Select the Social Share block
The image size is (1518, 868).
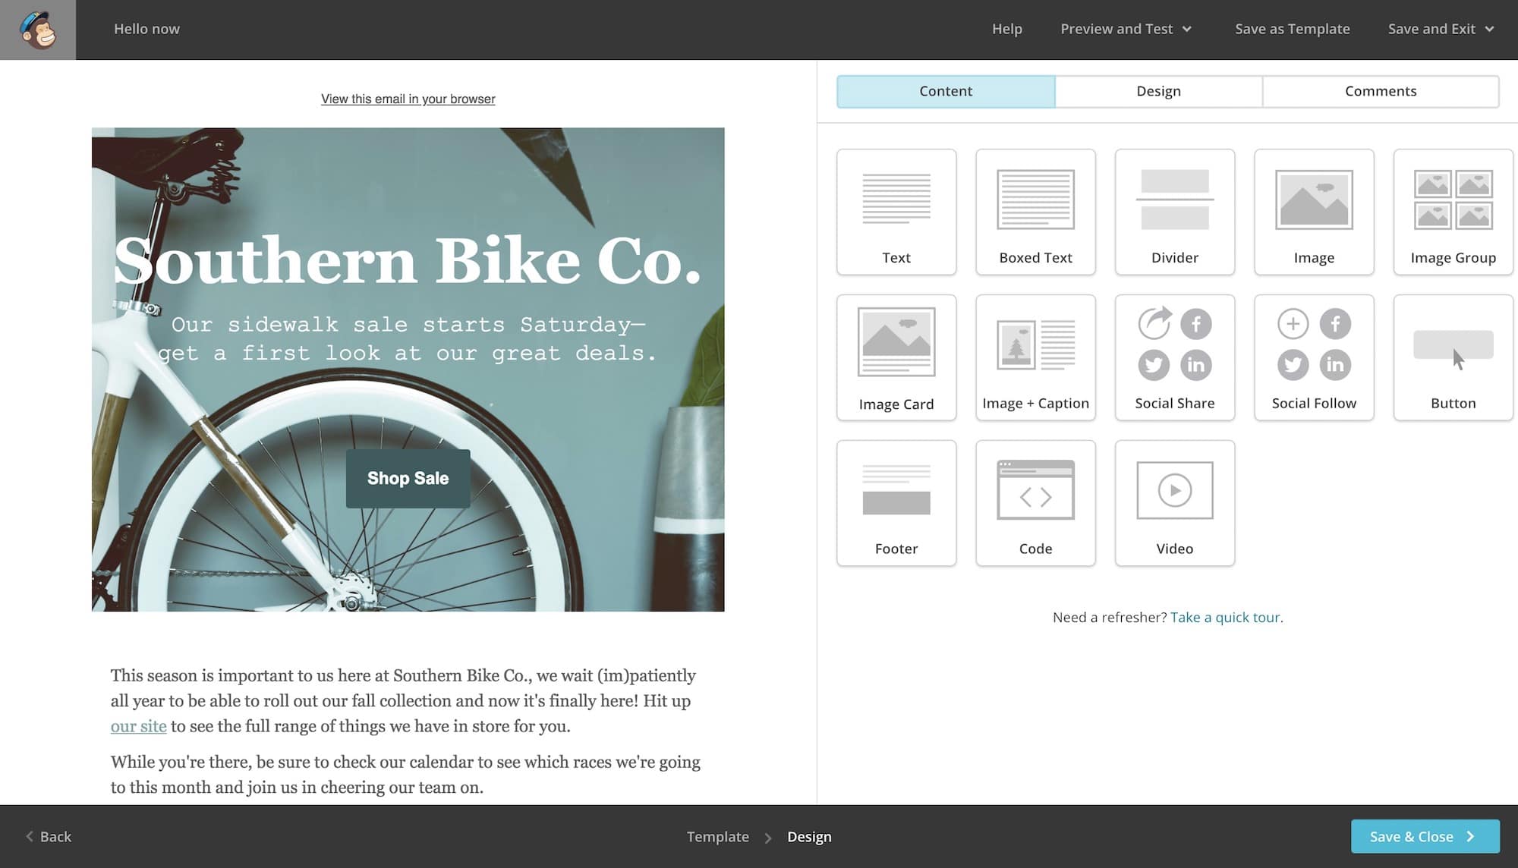pyautogui.click(x=1174, y=357)
